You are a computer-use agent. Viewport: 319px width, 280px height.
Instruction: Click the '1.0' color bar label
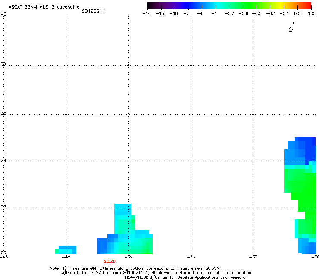click(x=311, y=14)
